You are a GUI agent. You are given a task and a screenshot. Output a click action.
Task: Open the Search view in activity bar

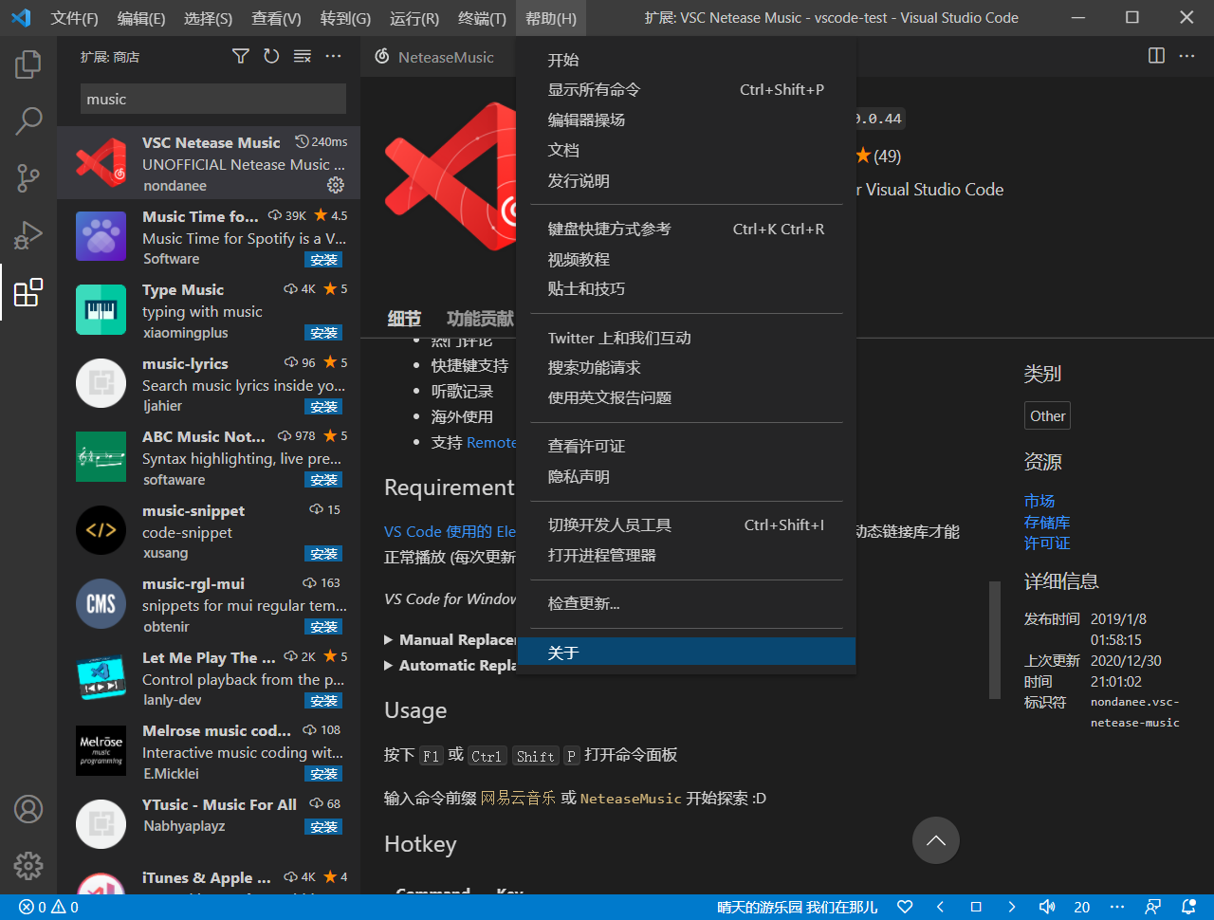coord(28,120)
